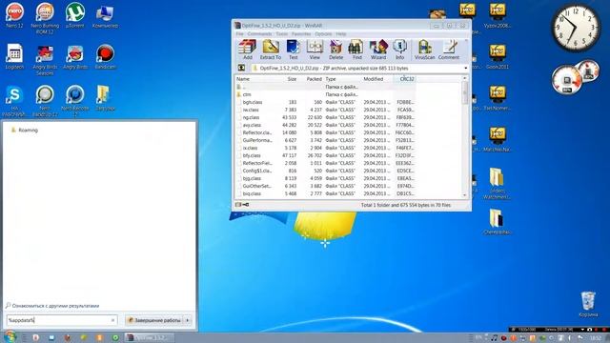Expand the WinRAR archive path dropdown
The image size is (610, 343).
(465, 68)
